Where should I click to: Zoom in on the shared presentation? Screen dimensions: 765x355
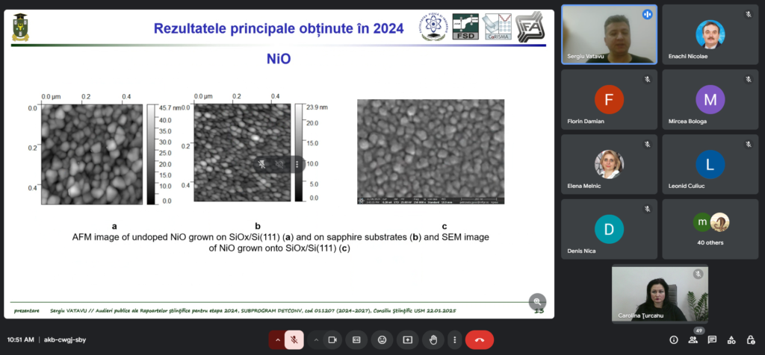(x=537, y=301)
